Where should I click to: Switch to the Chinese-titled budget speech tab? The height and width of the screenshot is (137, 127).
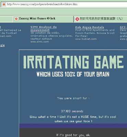(x=100, y=19)
